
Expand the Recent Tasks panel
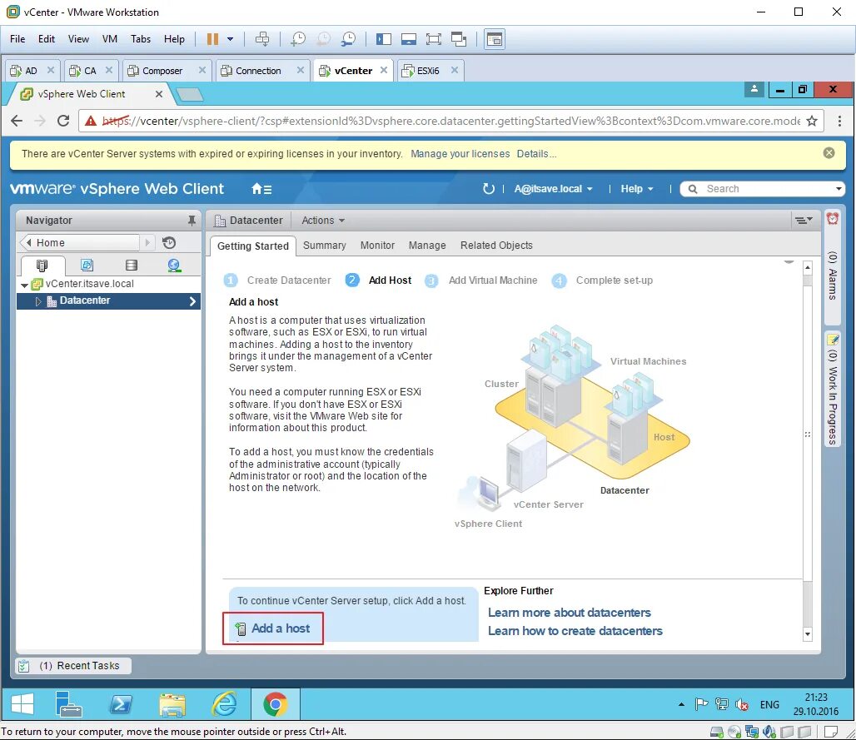73,666
